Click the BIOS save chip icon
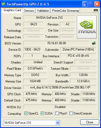The image size is (101, 128). (94, 43)
